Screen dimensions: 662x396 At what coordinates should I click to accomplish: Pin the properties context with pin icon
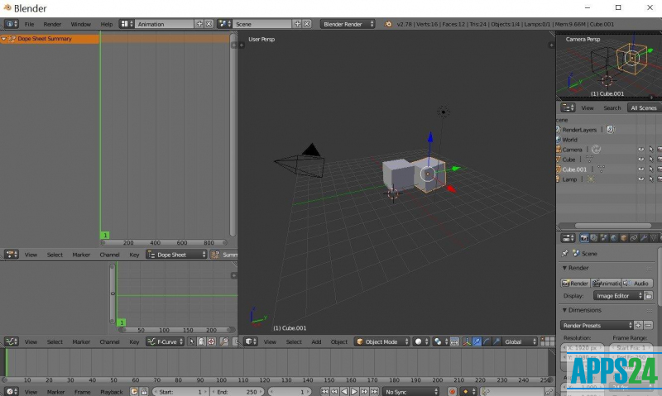click(565, 254)
